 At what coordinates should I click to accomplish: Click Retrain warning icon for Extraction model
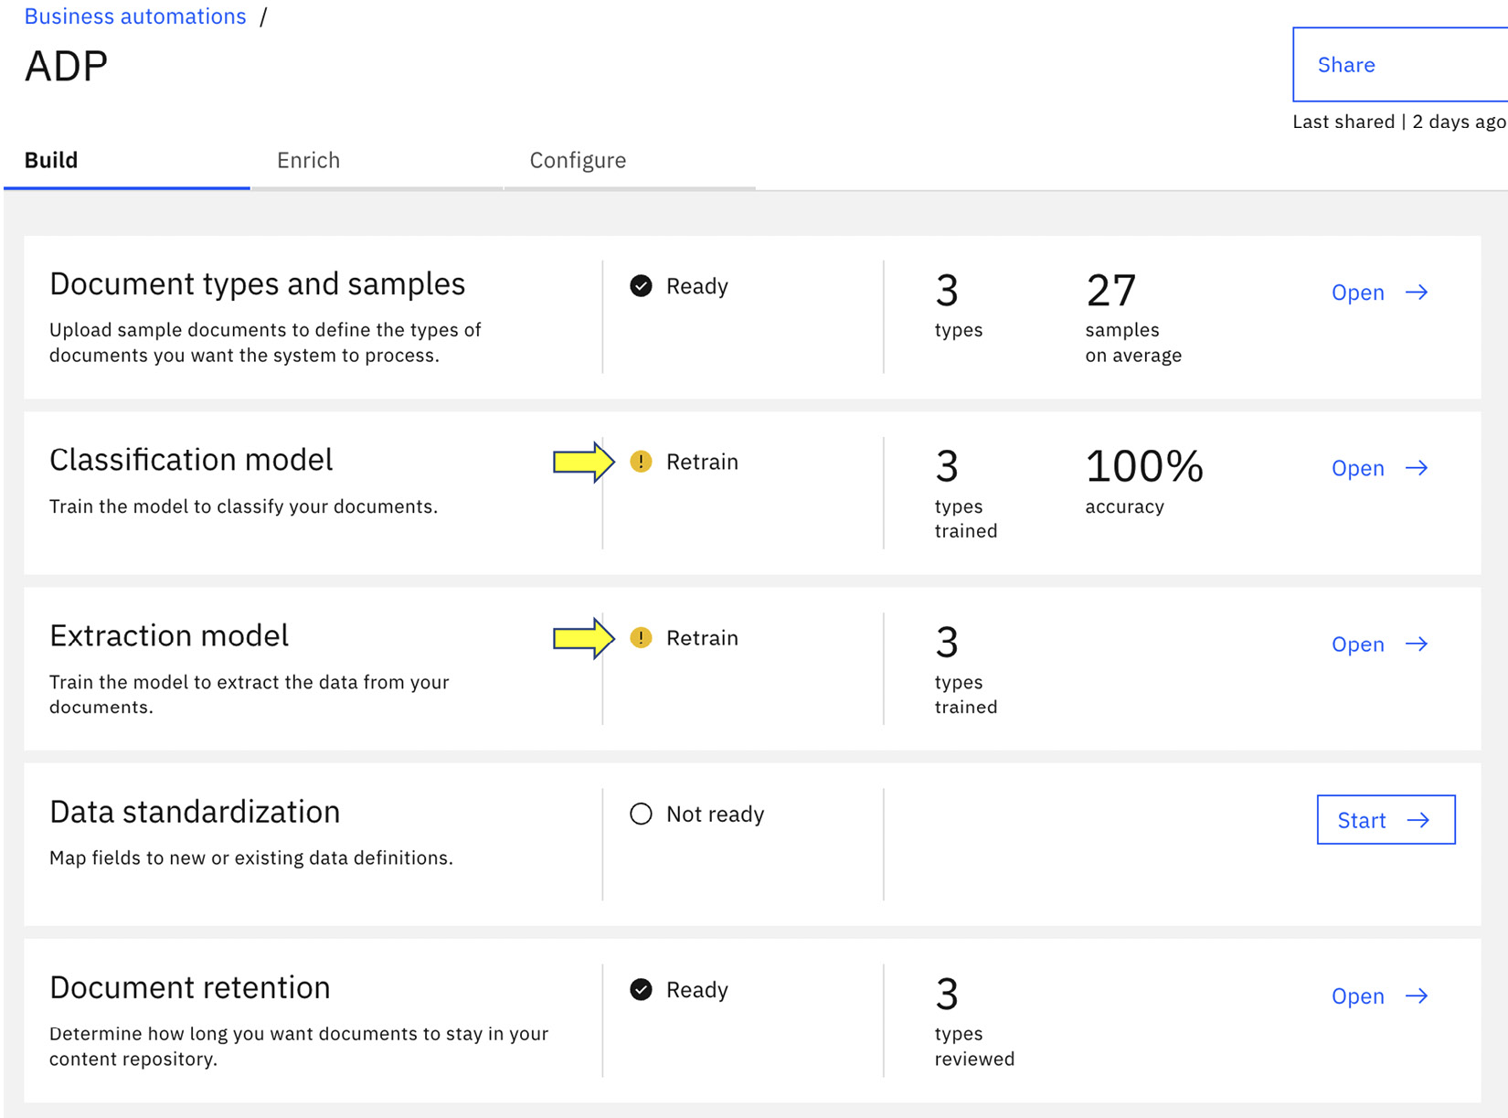click(642, 638)
